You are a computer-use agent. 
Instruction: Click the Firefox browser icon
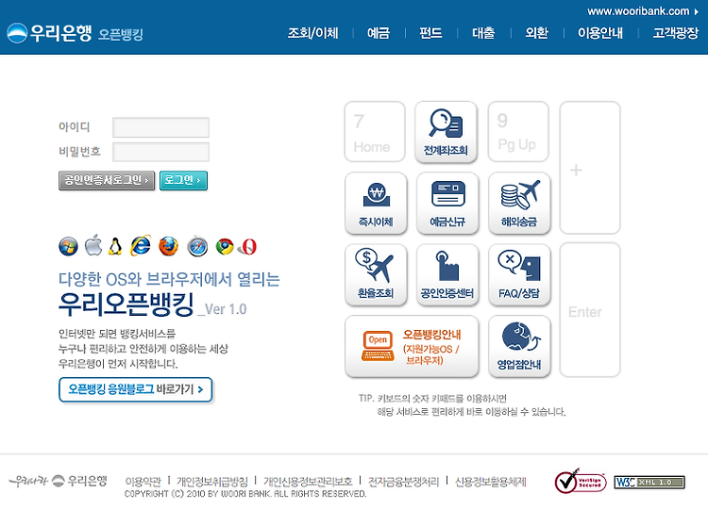click(x=168, y=246)
